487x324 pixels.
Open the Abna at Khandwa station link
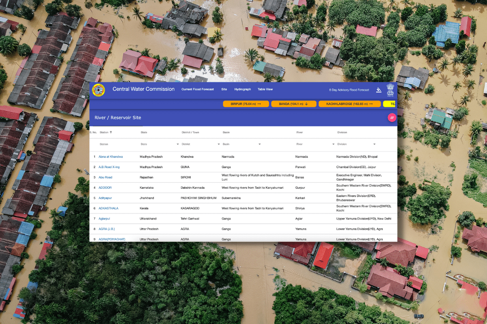tap(110, 157)
